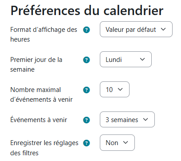Open the Valeur par défaut dropdown
The height and width of the screenshot is (161, 181).
(x=136, y=29)
